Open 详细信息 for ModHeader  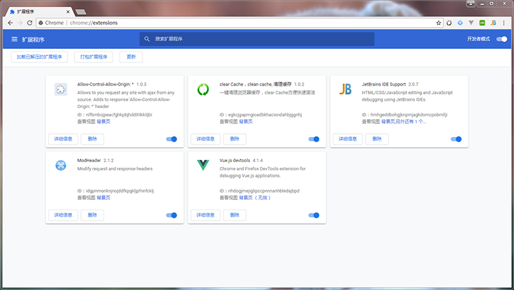coord(63,215)
